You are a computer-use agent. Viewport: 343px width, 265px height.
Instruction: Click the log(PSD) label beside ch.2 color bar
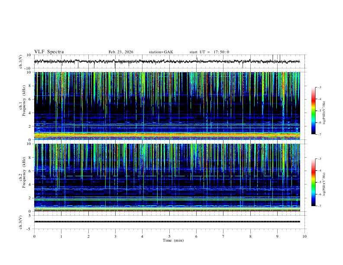pyautogui.click(x=324, y=184)
